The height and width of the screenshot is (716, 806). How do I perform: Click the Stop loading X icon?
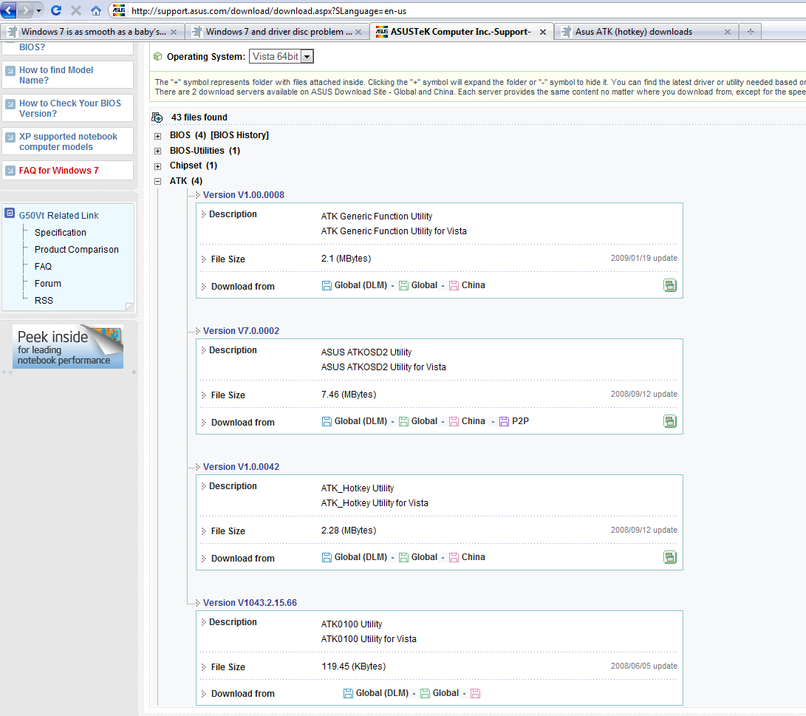point(76,10)
